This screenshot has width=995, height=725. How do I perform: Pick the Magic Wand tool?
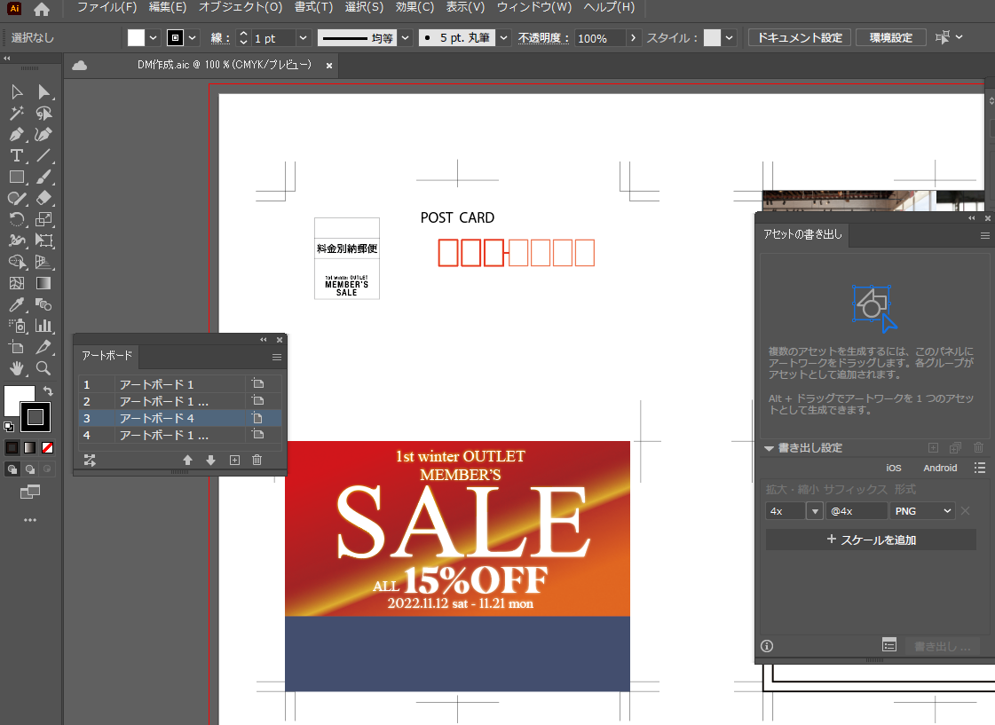point(16,114)
